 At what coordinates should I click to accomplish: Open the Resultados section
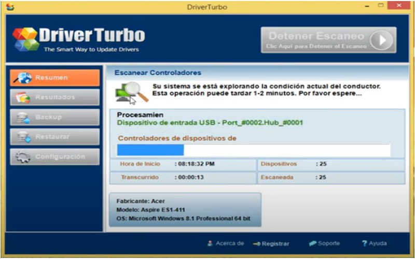point(55,97)
